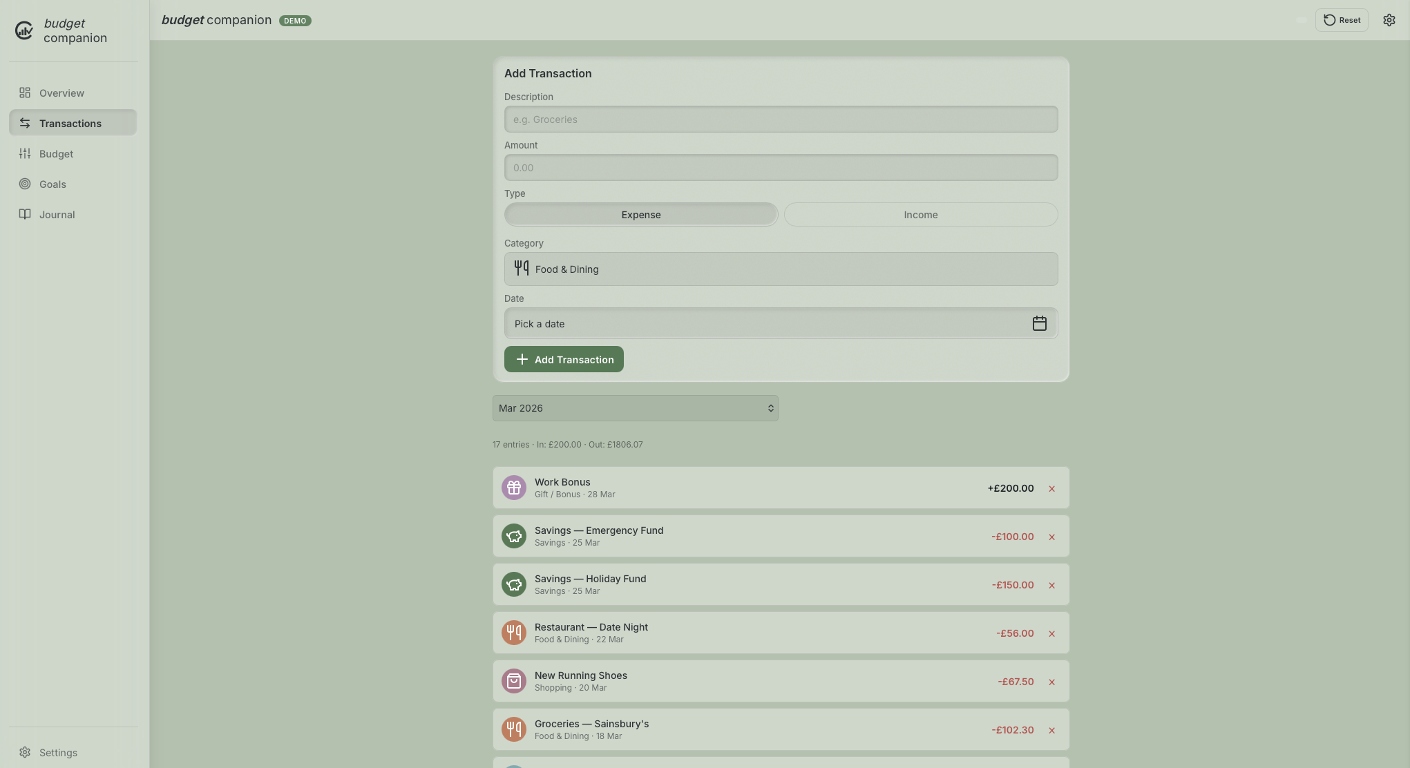This screenshot has width=1410, height=768.
Task: Open the Food & Dining category dropdown
Action: [x=781, y=269]
